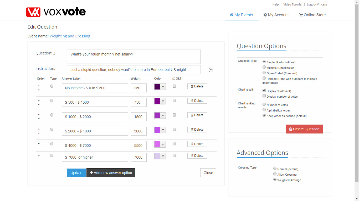
Task: Open the My Events tab
Action: coord(241,15)
